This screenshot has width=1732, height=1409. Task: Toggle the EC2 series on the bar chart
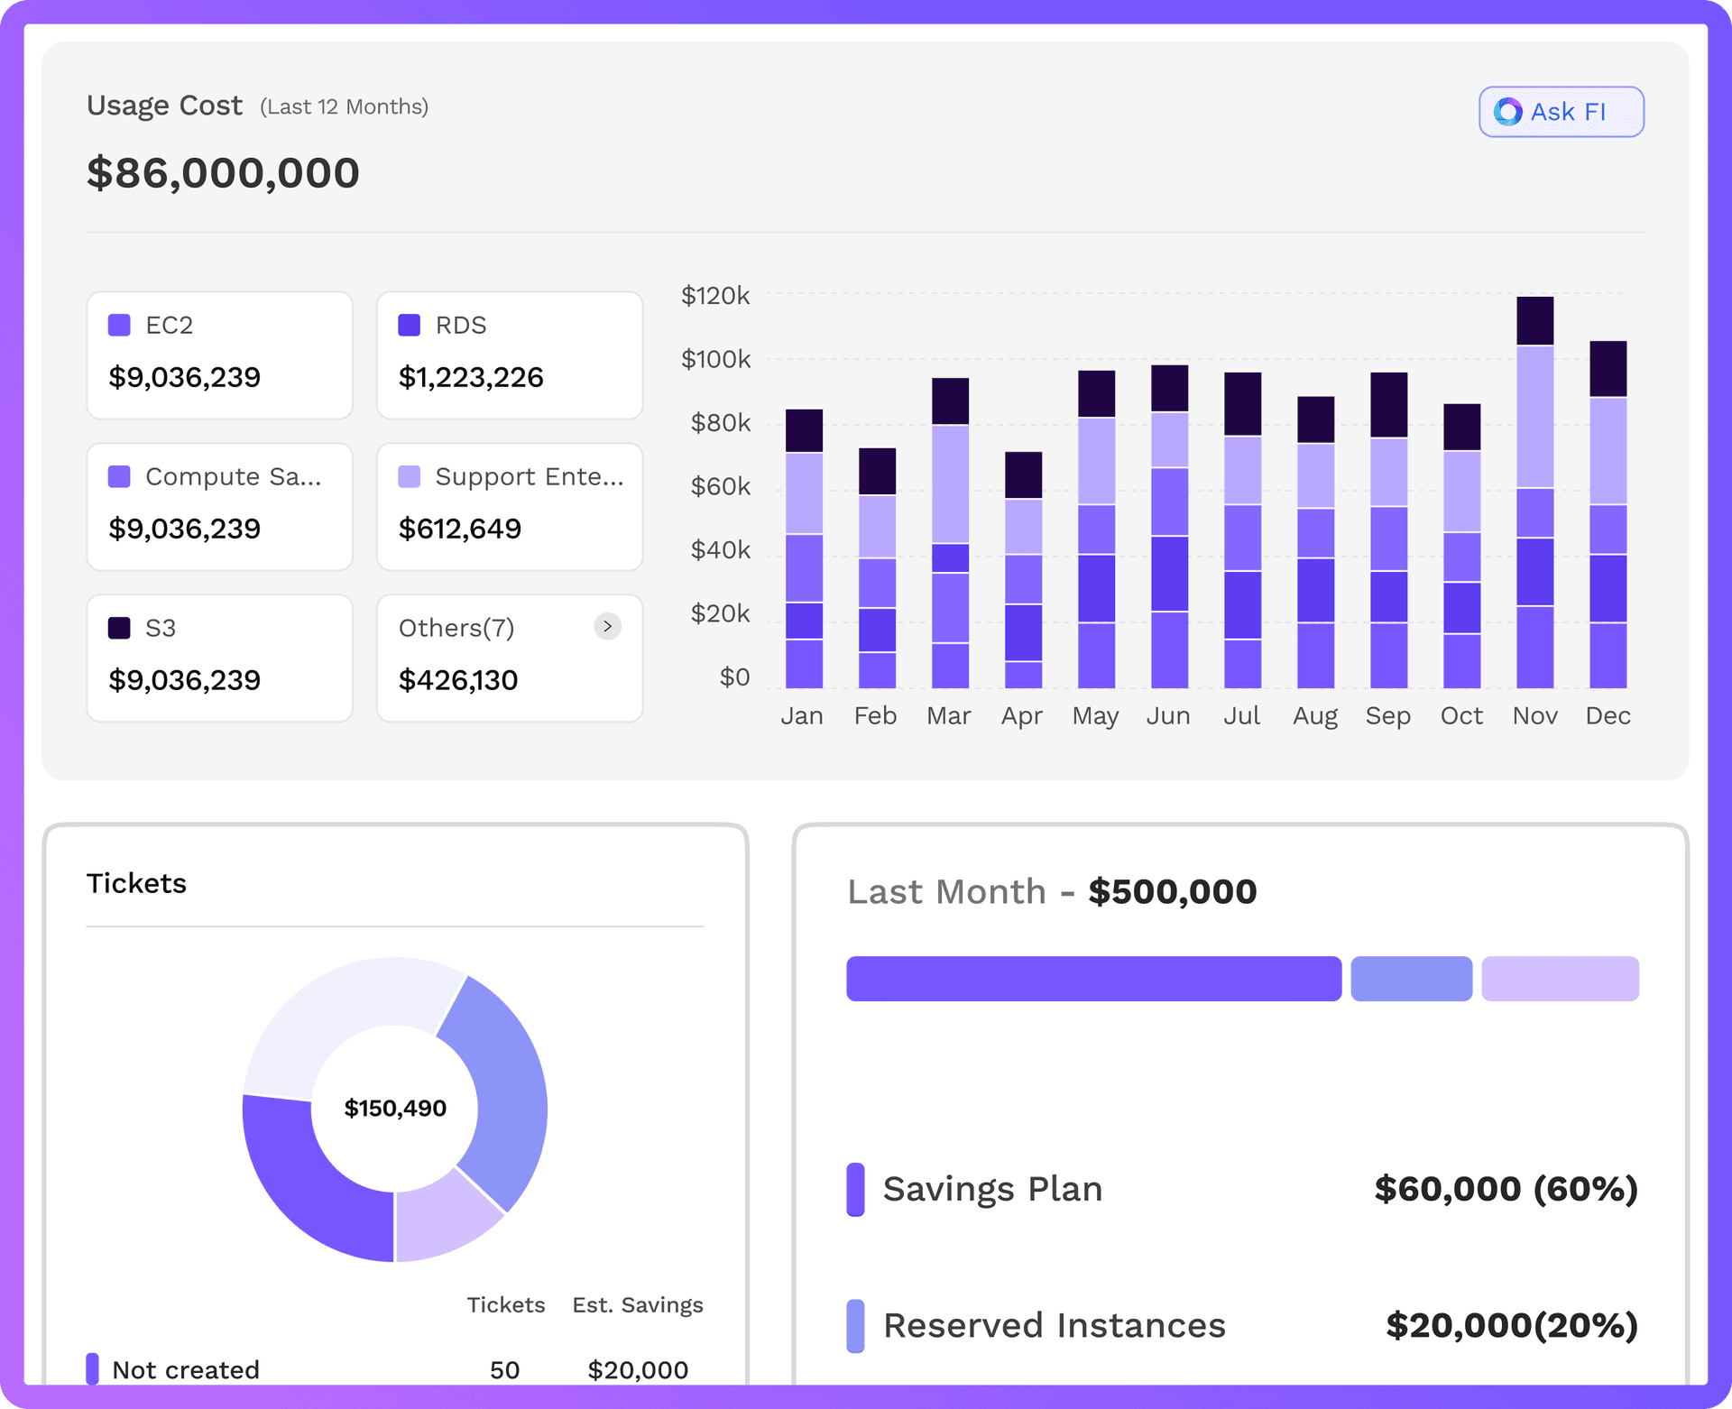coord(121,325)
